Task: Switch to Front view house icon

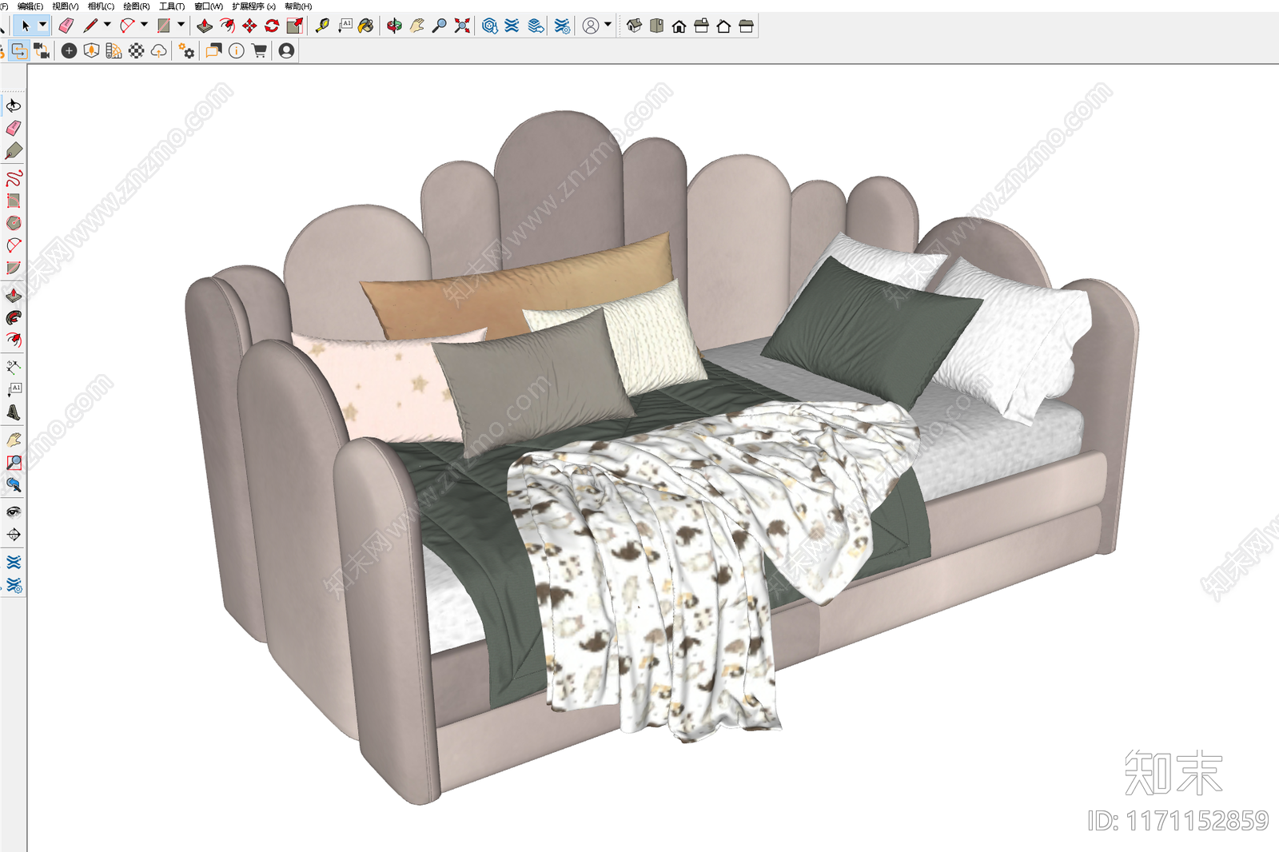Action: coord(679,26)
